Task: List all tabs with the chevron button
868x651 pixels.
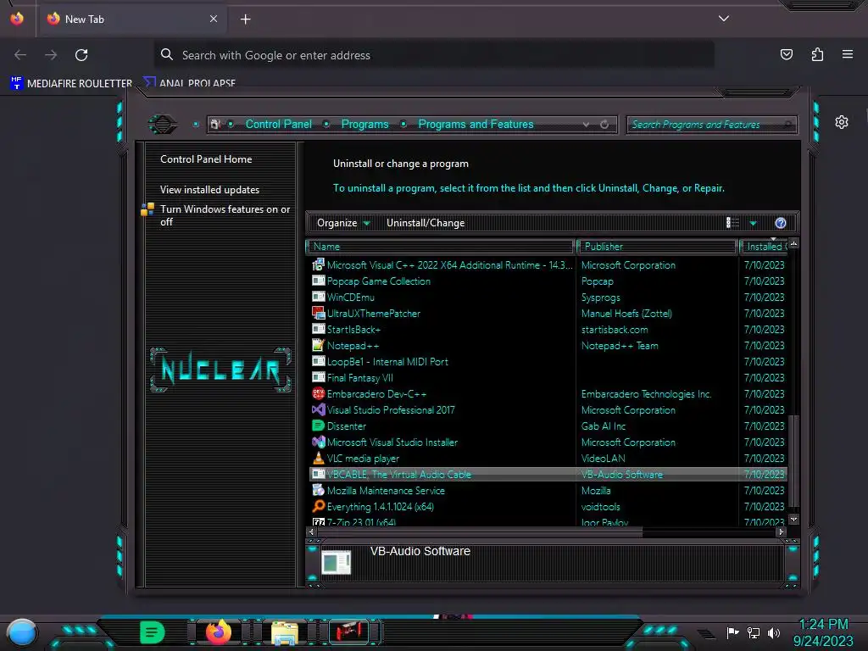Action: coord(724,19)
